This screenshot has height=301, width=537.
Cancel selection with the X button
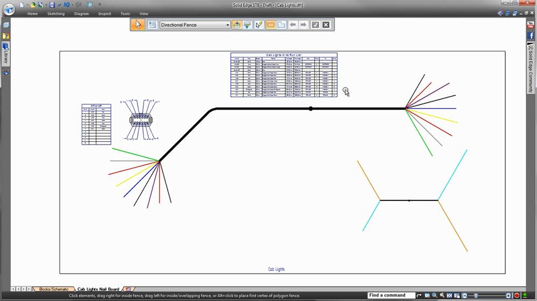pos(326,25)
